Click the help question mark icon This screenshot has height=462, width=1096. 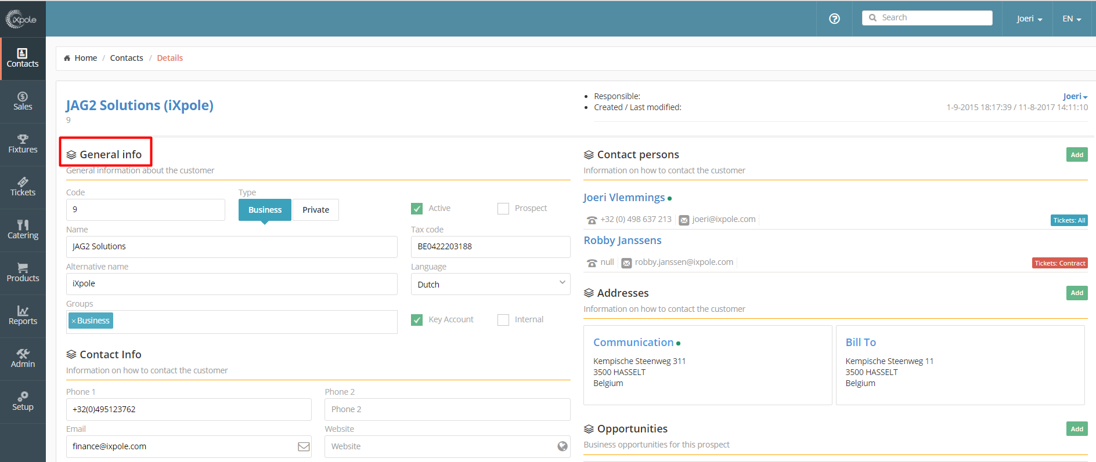(834, 19)
